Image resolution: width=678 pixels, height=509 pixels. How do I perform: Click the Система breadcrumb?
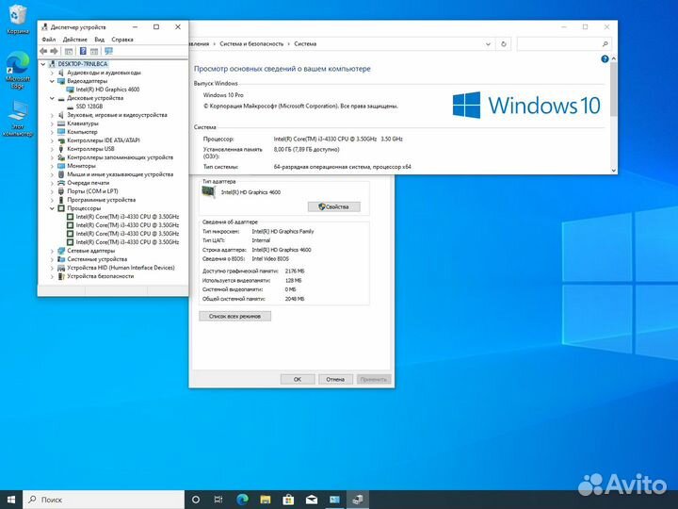point(305,43)
